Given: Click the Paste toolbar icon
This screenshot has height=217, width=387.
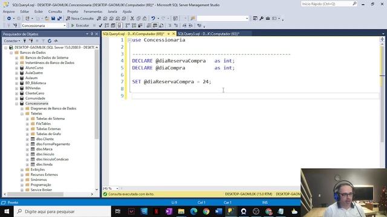Looking at the screenshot, I should coord(145,19).
